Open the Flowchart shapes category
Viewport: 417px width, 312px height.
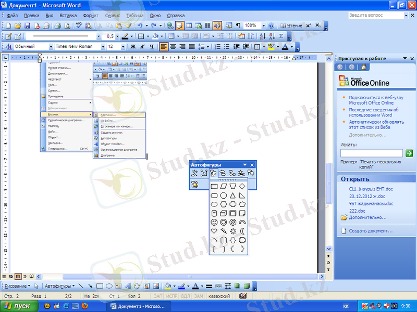coord(232,173)
